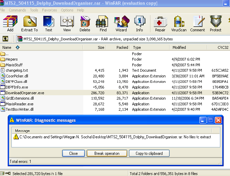Click the Extract To toolbar icon
The image size is (230, 176).
click(x=30, y=24)
